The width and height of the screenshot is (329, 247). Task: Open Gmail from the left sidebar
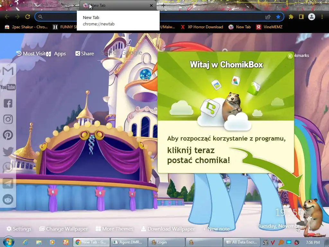click(x=8, y=71)
